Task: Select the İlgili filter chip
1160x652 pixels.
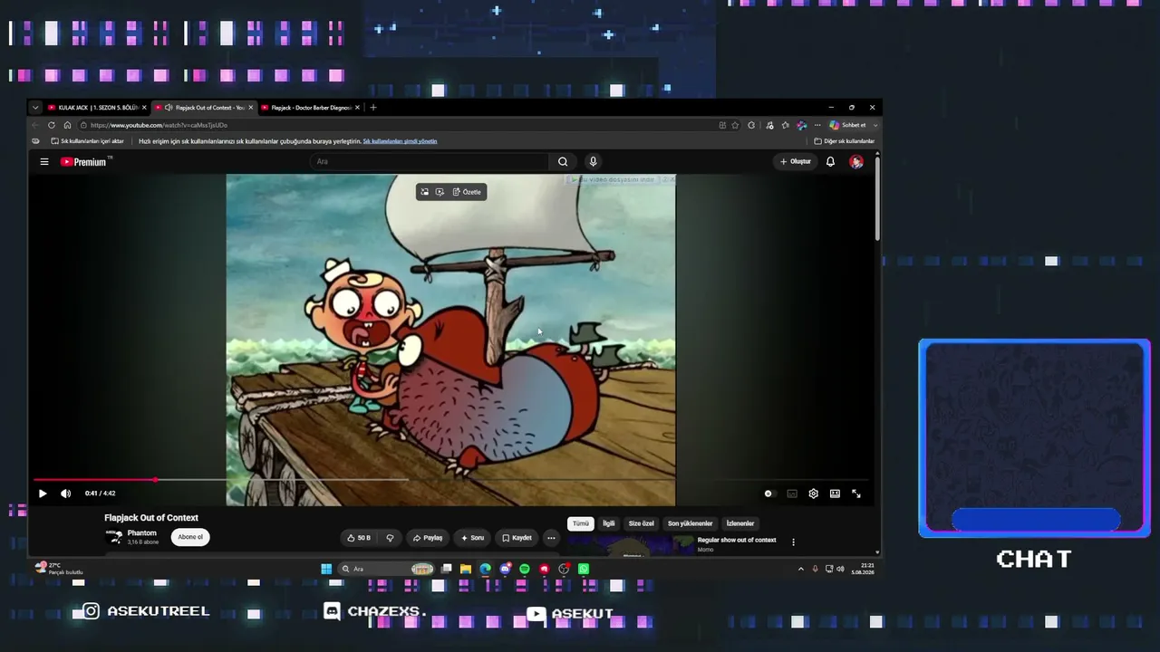Action: [x=609, y=523]
